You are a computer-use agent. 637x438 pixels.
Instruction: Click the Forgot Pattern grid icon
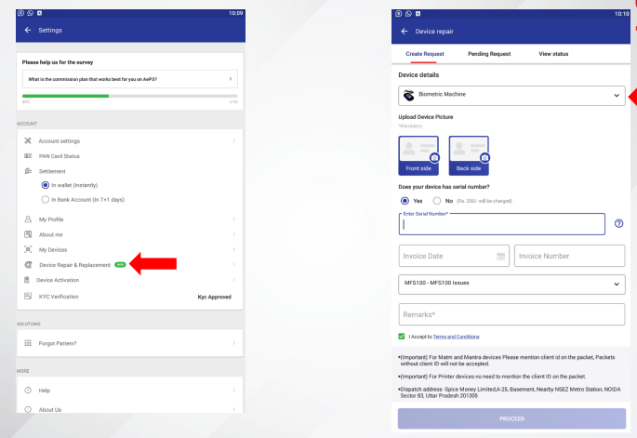click(x=28, y=343)
